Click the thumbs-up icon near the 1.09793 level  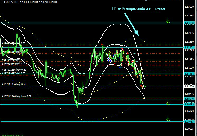(168, 120)
